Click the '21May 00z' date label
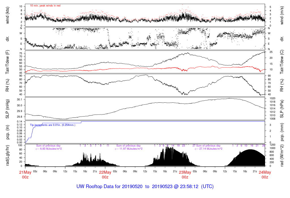The image size is (290, 198). [x=25, y=175]
